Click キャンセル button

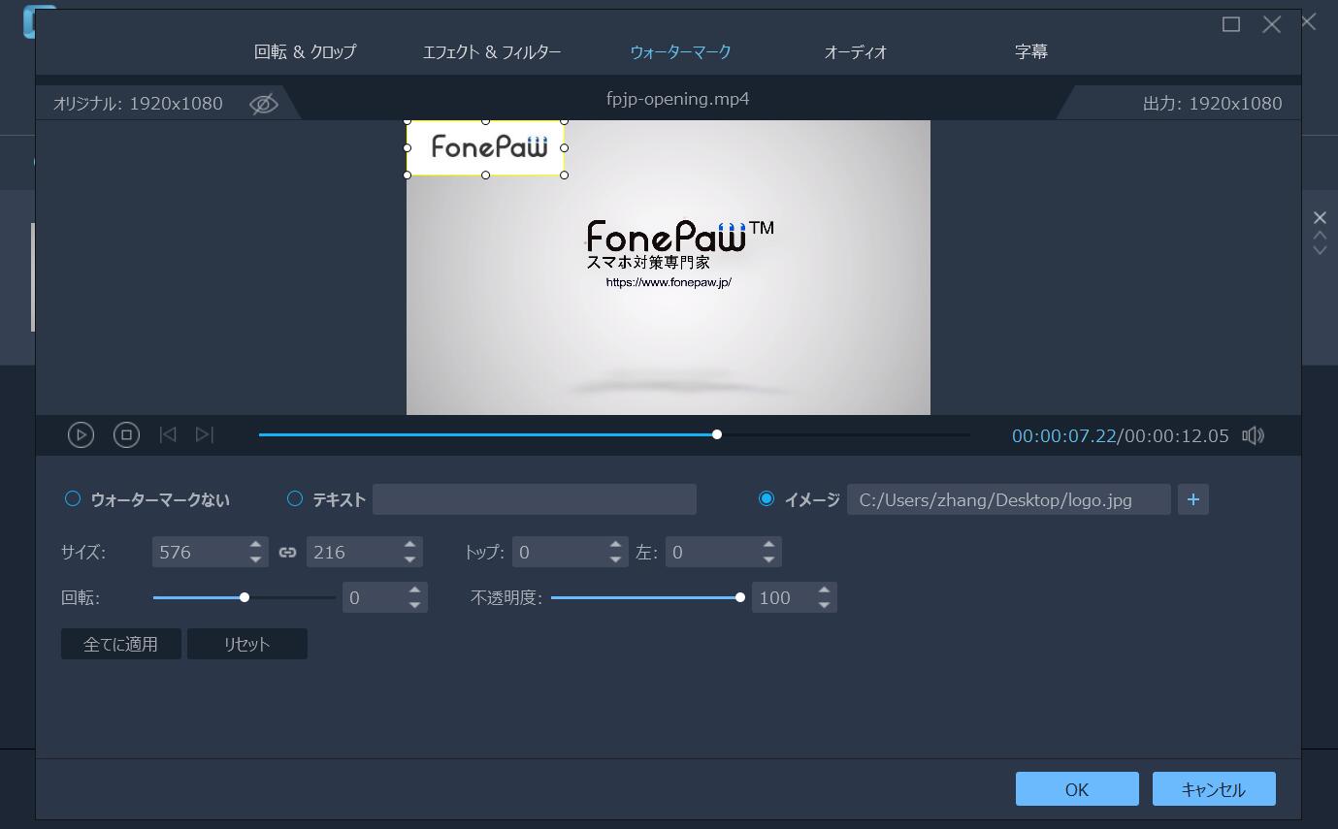(1214, 789)
